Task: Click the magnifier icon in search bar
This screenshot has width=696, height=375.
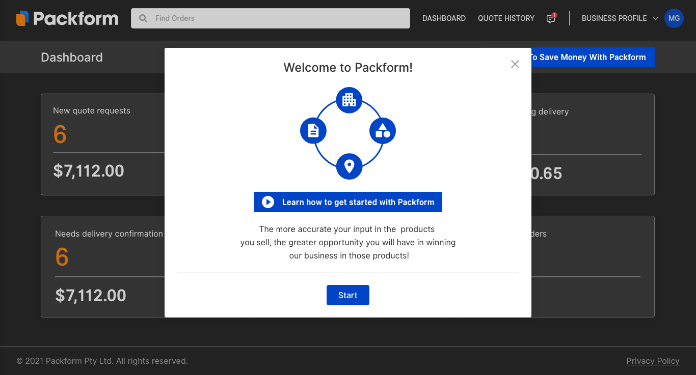Action: pos(144,18)
